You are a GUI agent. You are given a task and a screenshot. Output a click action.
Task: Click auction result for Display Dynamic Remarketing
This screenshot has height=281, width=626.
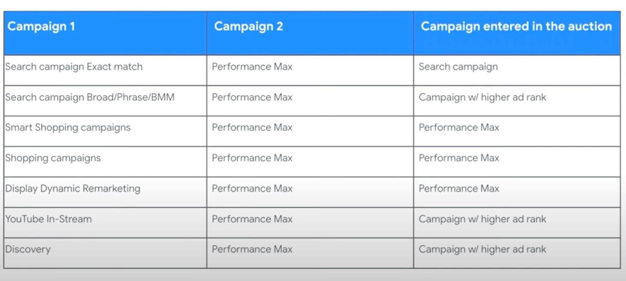tap(459, 188)
